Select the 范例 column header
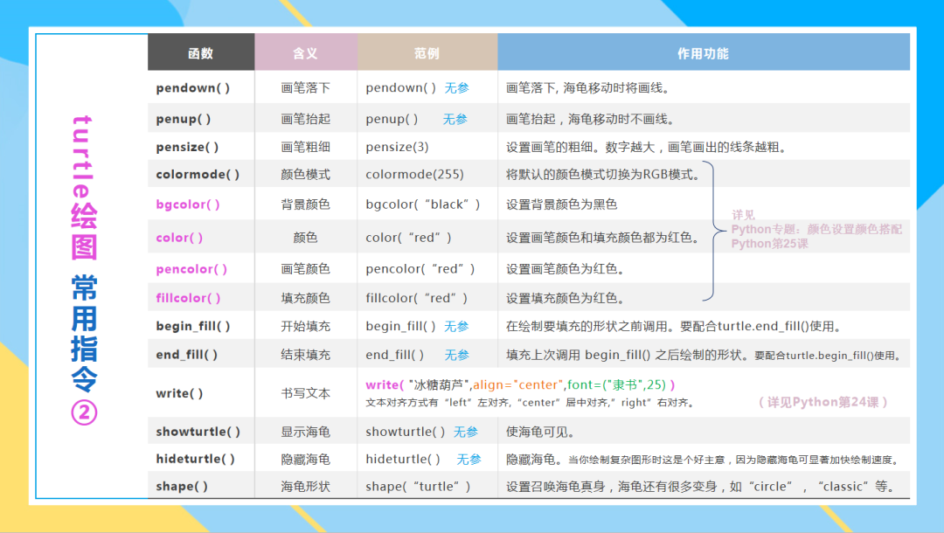 coord(427,52)
